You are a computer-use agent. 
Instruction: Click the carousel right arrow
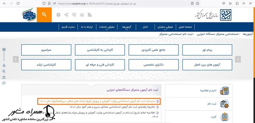pyautogui.click(x=238, y=59)
